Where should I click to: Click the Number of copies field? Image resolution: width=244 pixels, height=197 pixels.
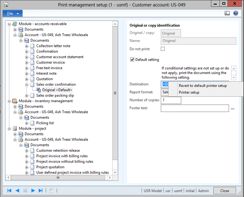coord(171,100)
